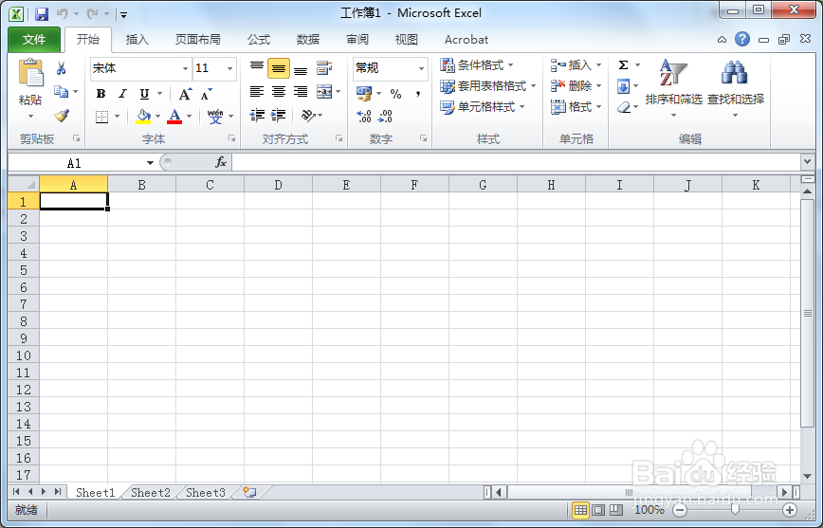Select the Format Painter brush
The height and width of the screenshot is (528, 823).
(x=62, y=116)
